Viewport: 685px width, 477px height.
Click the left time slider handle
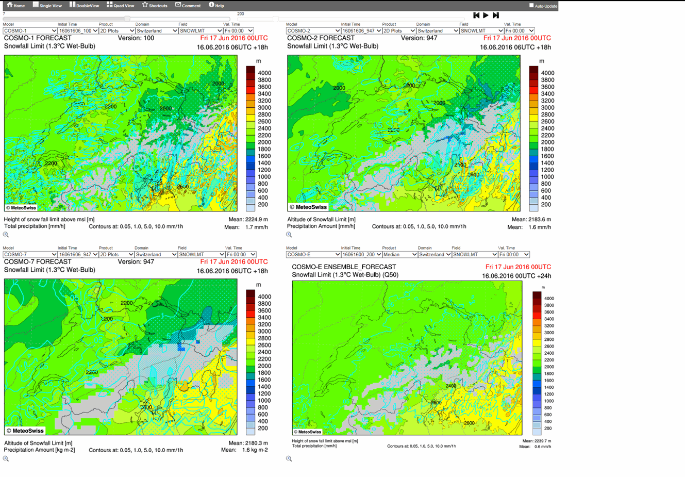coord(127,19)
